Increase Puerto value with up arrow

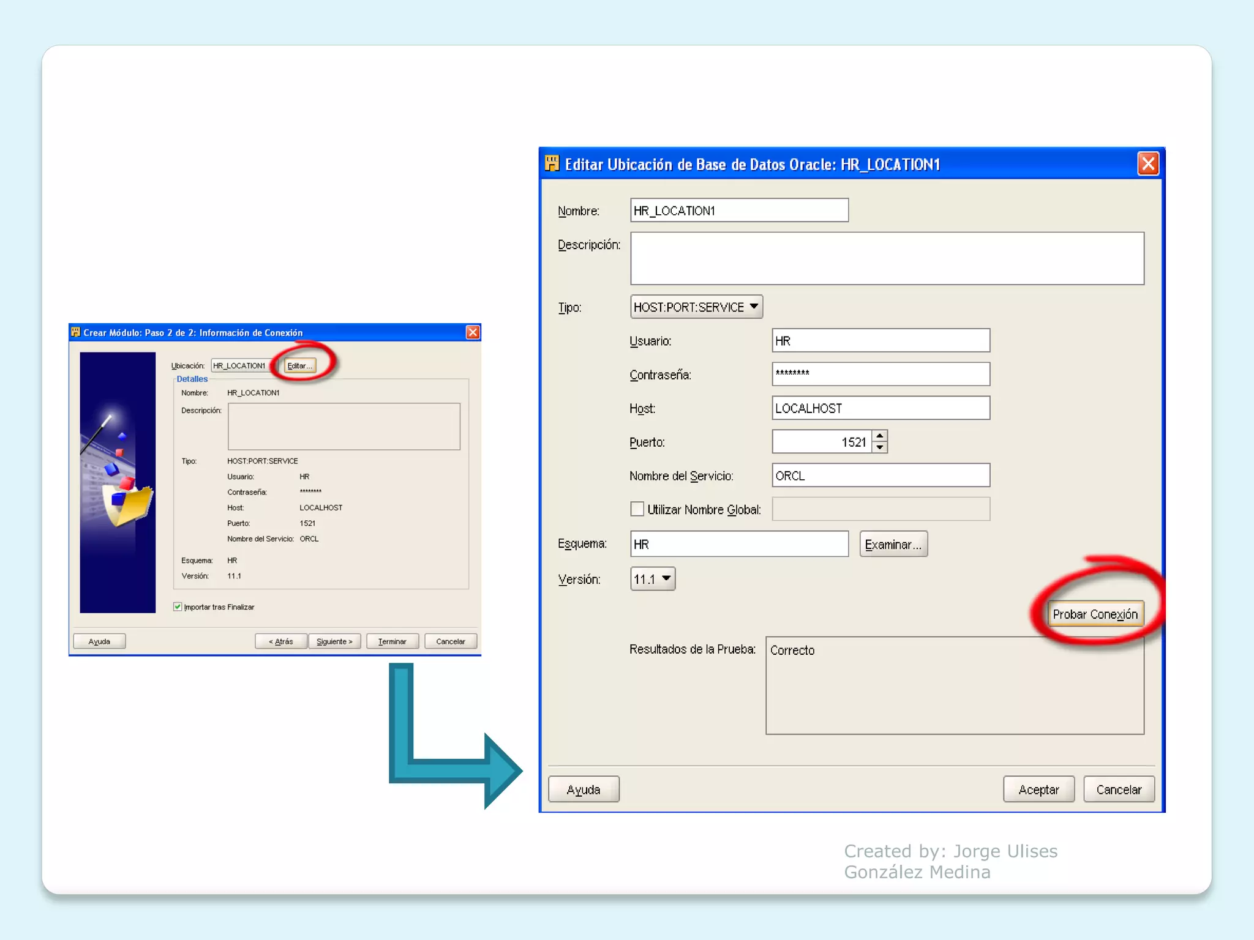880,436
